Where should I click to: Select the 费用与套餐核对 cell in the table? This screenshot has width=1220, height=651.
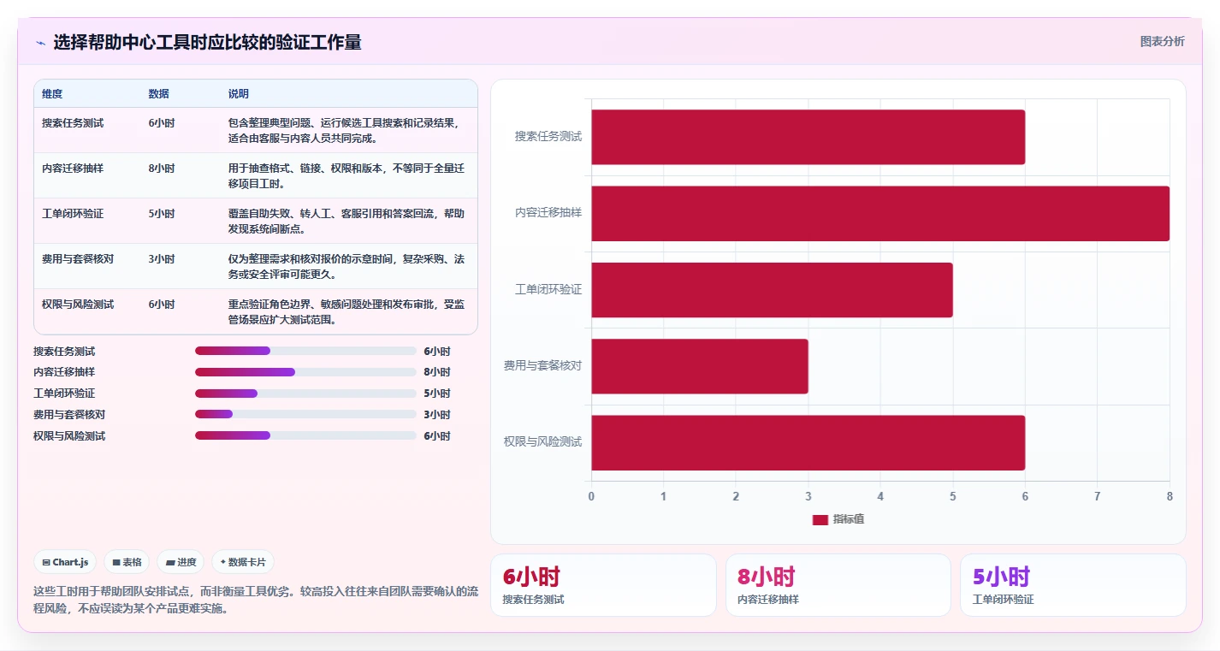pos(78,259)
